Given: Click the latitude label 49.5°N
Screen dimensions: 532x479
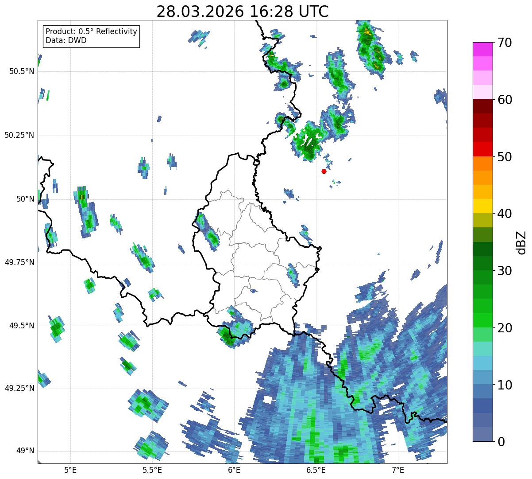Looking at the screenshot, I should click(21, 326).
